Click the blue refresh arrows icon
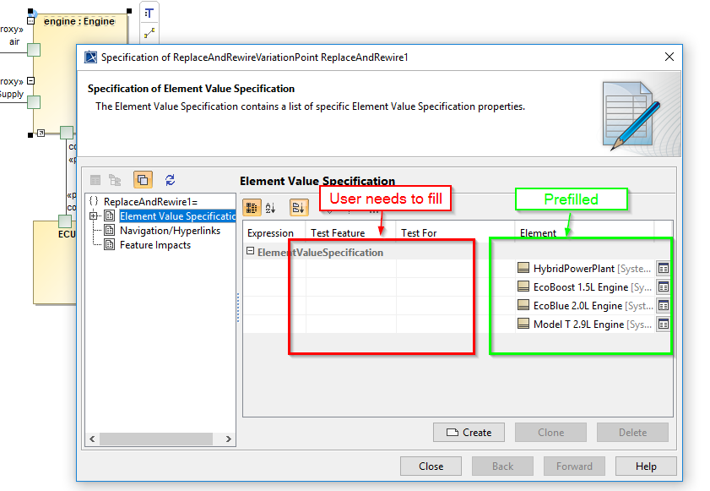The width and height of the screenshot is (710, 491). [171, 180]
